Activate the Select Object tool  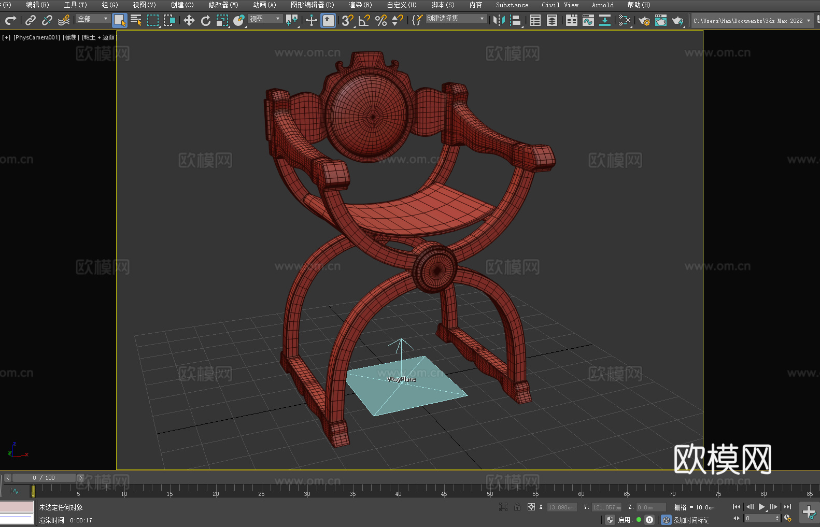120,20
